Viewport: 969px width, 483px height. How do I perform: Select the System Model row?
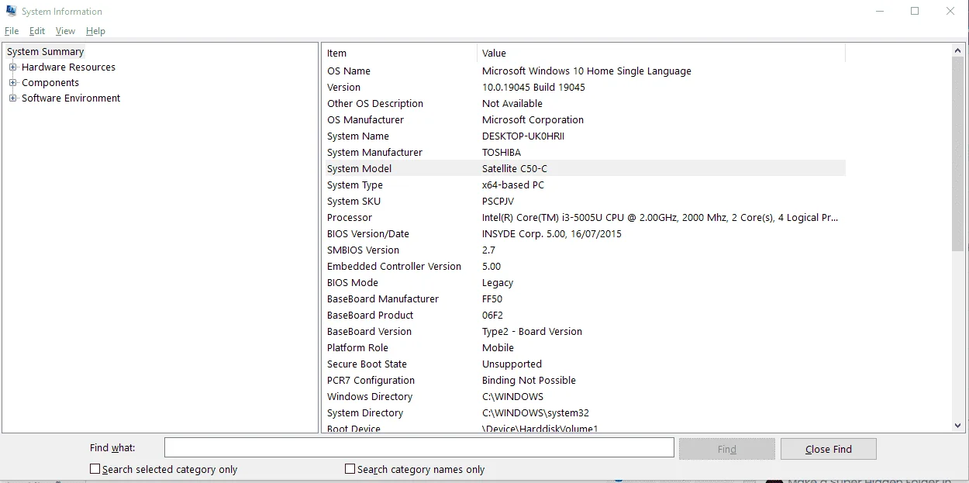[584, 169]
